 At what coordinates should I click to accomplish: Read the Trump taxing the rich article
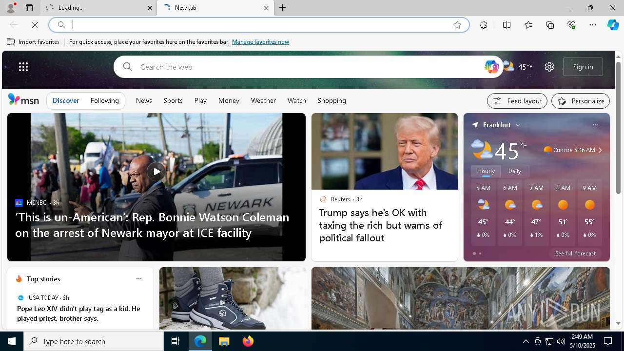381,225
